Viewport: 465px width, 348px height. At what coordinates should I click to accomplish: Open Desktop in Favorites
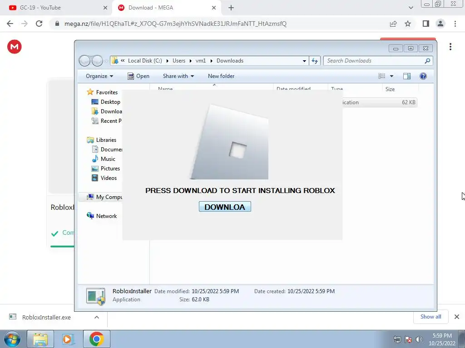[x=106, y=102]
